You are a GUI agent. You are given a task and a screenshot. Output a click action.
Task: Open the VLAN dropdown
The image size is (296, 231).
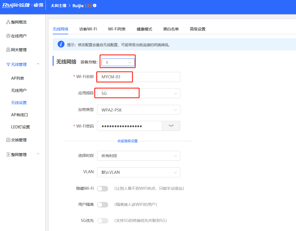click(138, 172)
